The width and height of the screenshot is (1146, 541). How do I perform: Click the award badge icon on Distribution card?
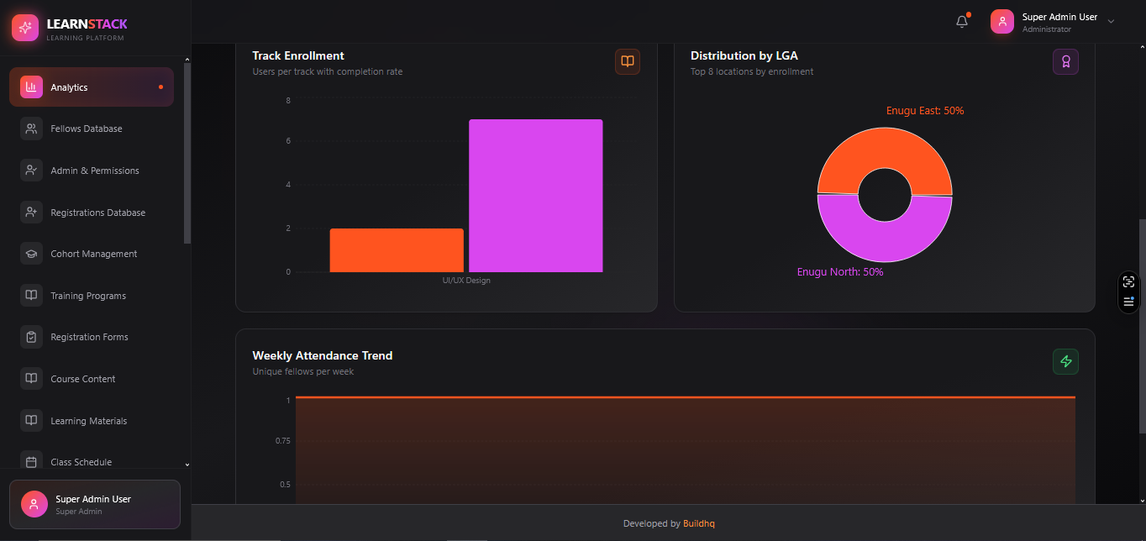(x=1065, y=61)
